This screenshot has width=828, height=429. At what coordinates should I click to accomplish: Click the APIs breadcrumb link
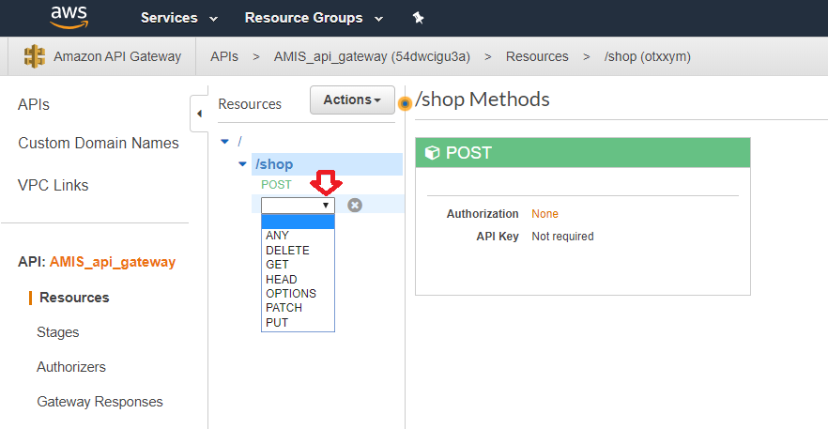click(223, 56)
